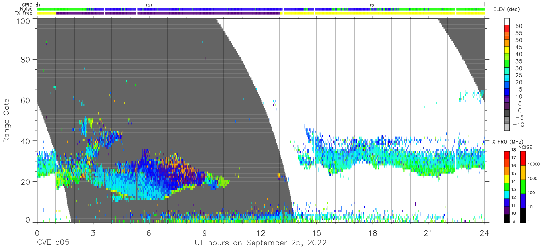Click the CPID value '151' near hour 18

point(373,5)
